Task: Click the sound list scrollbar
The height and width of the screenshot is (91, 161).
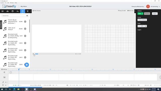Action: pyautogui.click(x=30, y=26)
